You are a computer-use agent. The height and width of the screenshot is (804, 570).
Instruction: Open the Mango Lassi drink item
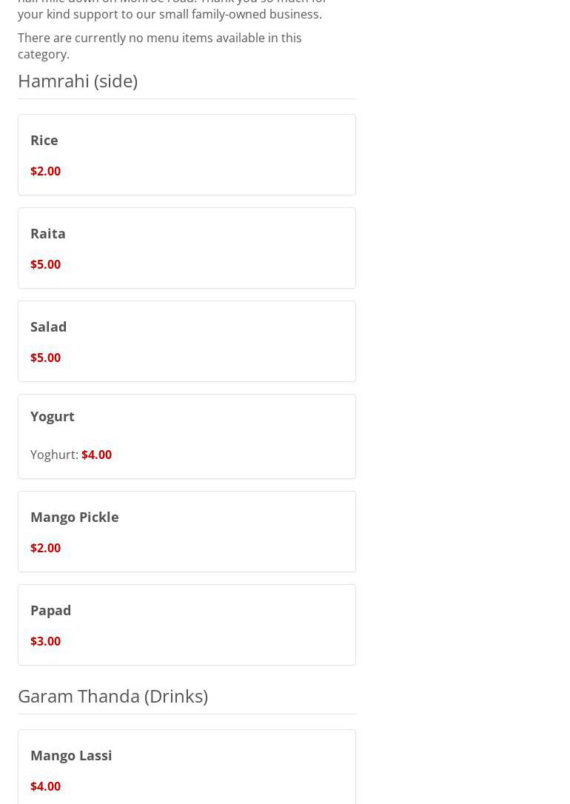[x=71, y=755]
